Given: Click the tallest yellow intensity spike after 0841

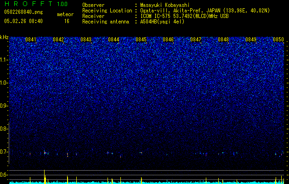Looking at the screenshot, I should (x=45, y=177).
